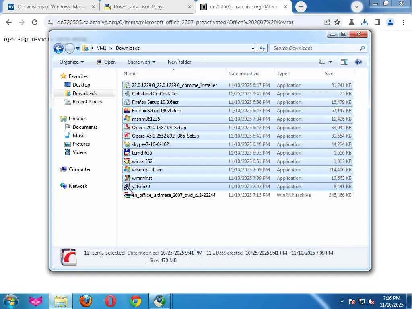This screenshot has height=309, width=412.
Task: Bookmark this page with star icon
Action: click(338, 23)
